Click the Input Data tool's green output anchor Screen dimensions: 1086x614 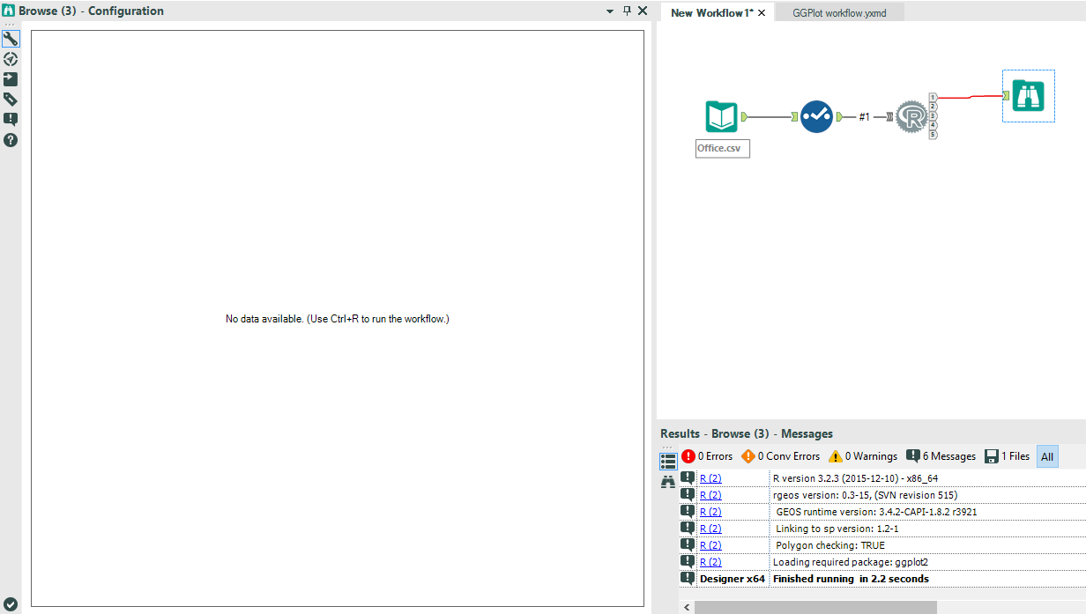(745, 116)
